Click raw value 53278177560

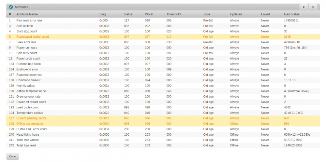point(293,140)
